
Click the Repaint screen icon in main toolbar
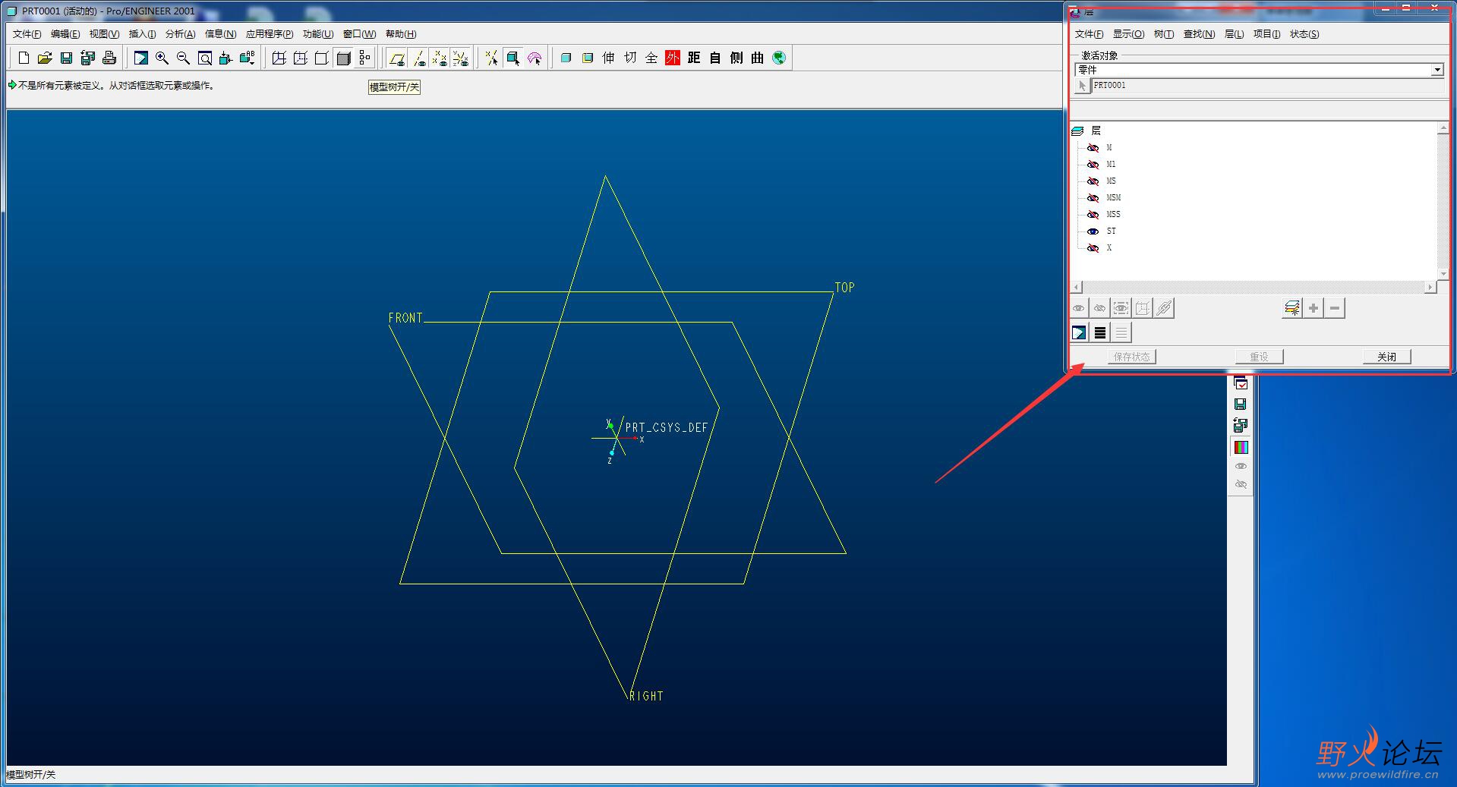coord(140,58)
